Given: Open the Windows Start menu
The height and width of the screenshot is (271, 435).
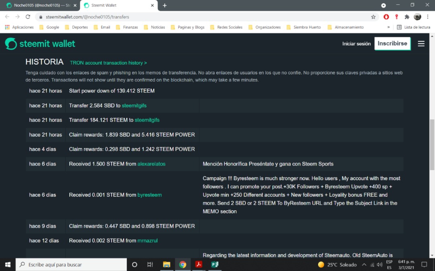Looking at the screenshot, I should tap(8, 265).
